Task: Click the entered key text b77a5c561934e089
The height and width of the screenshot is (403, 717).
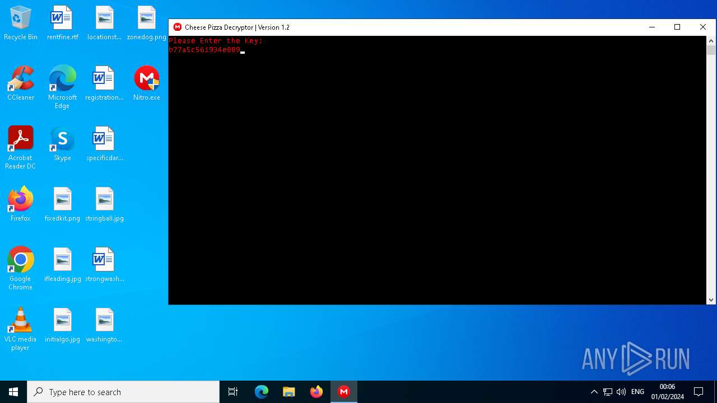Action: (204, 50)
